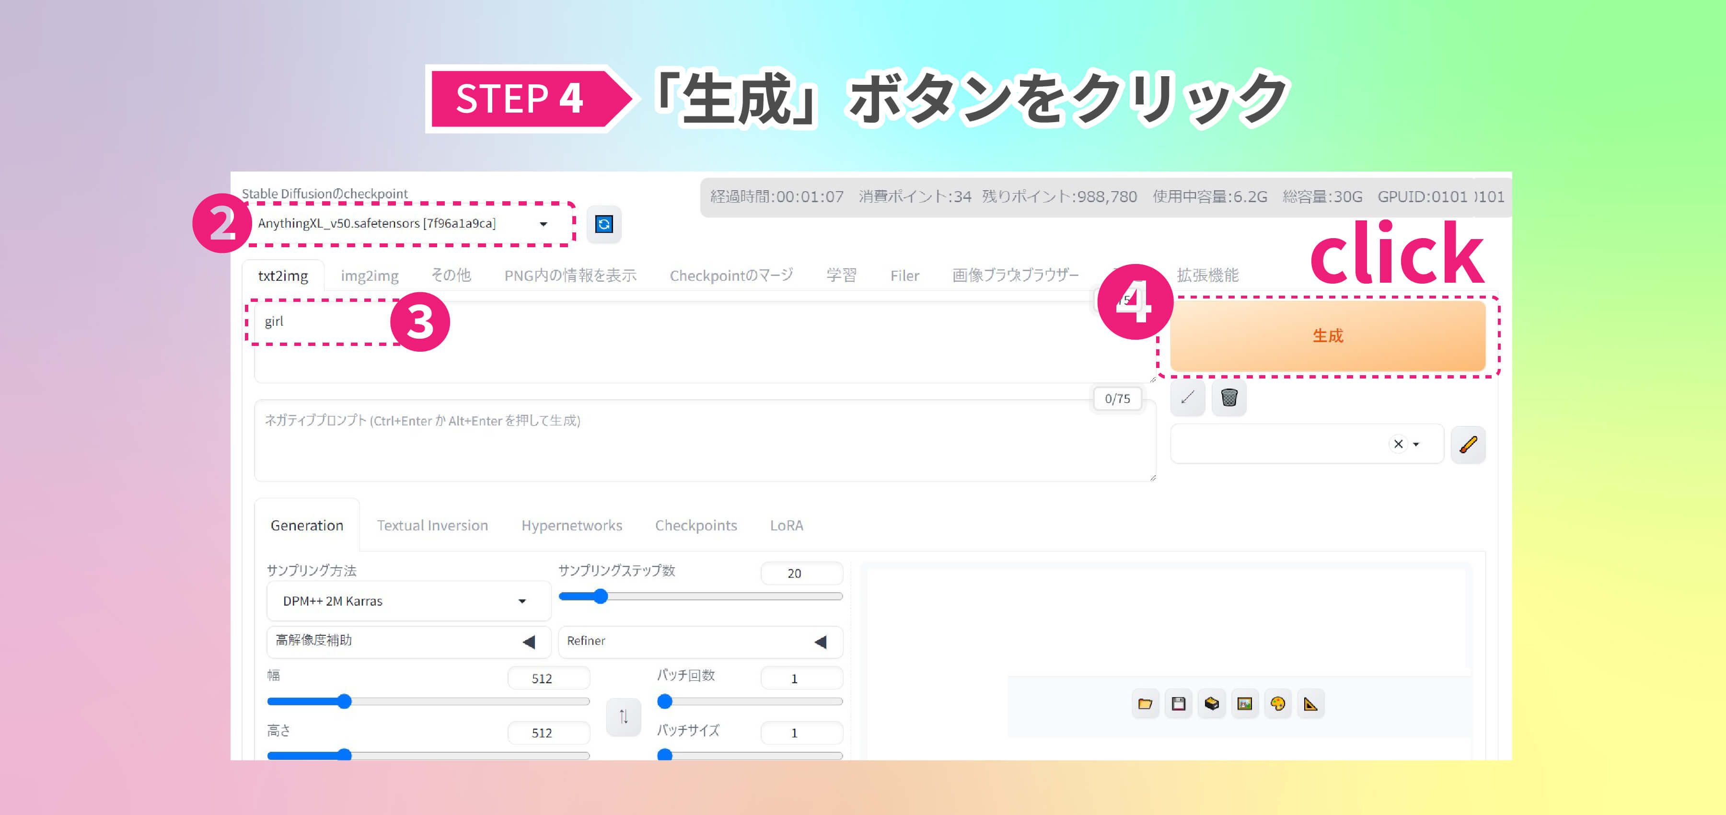Expand the Refiner section

tap(700, 642)
